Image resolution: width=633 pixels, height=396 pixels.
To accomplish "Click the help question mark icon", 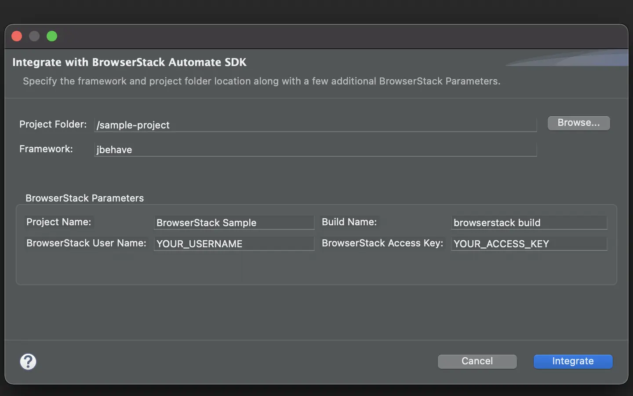I will tap(28, 362).
